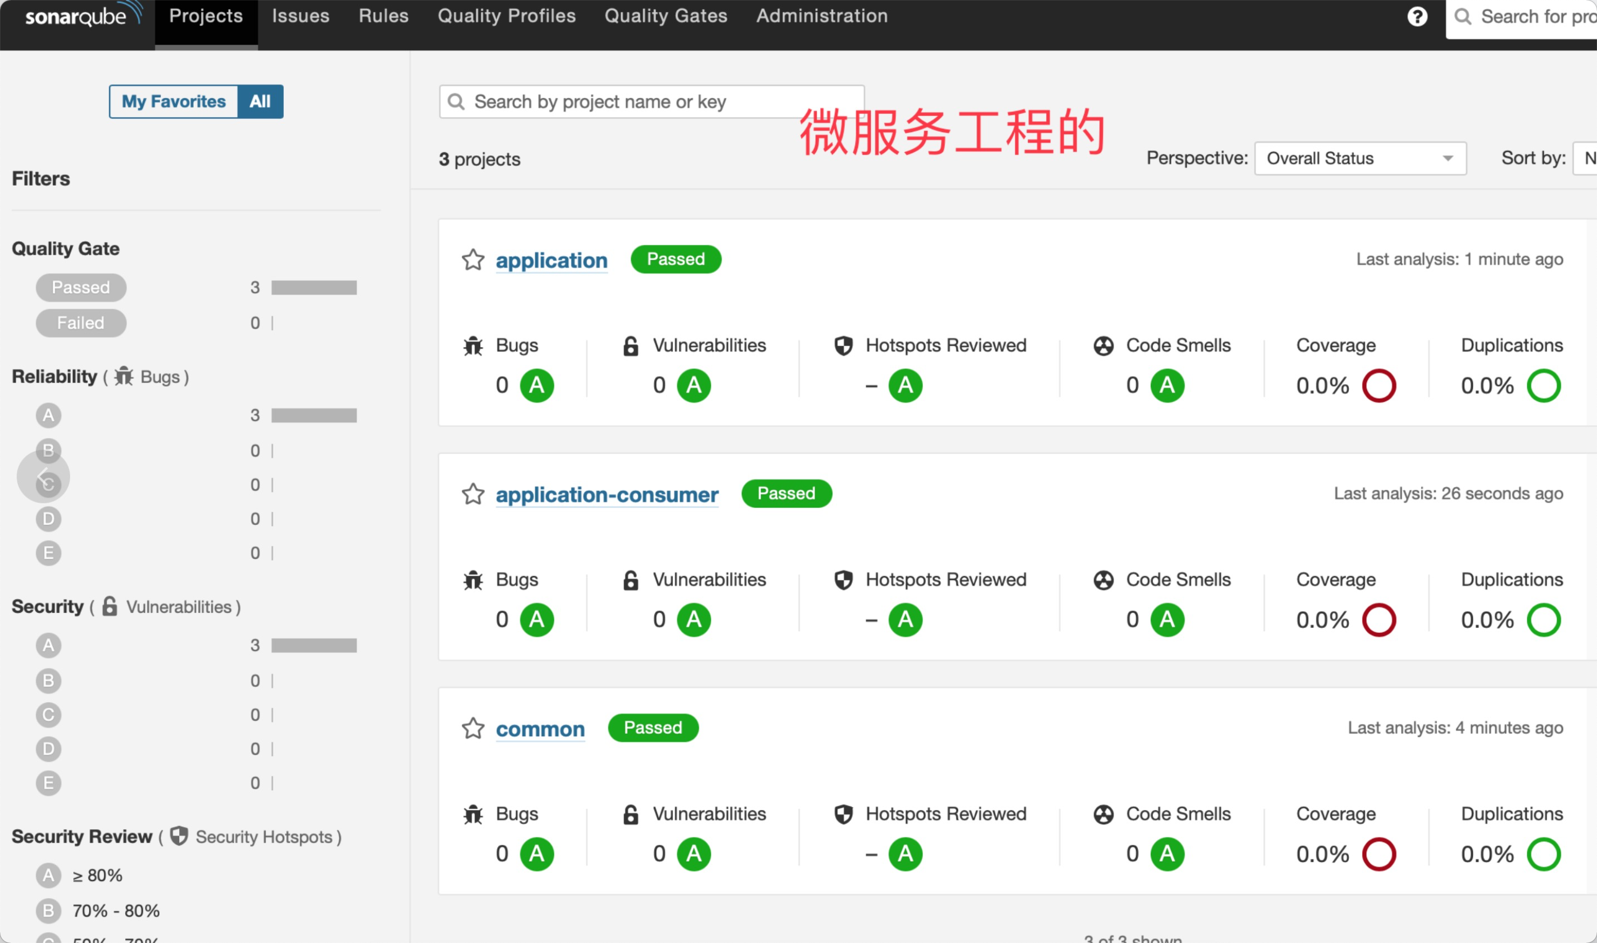Filter by Passed quality gate

pos(81,288)
